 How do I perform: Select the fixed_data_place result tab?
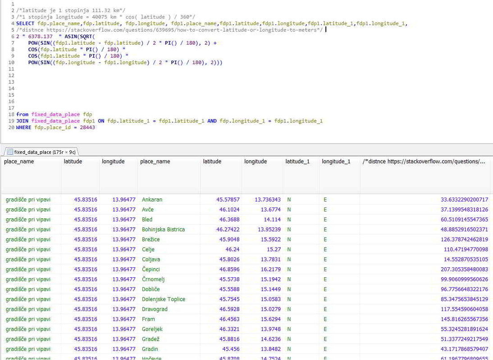coord(41,152)
